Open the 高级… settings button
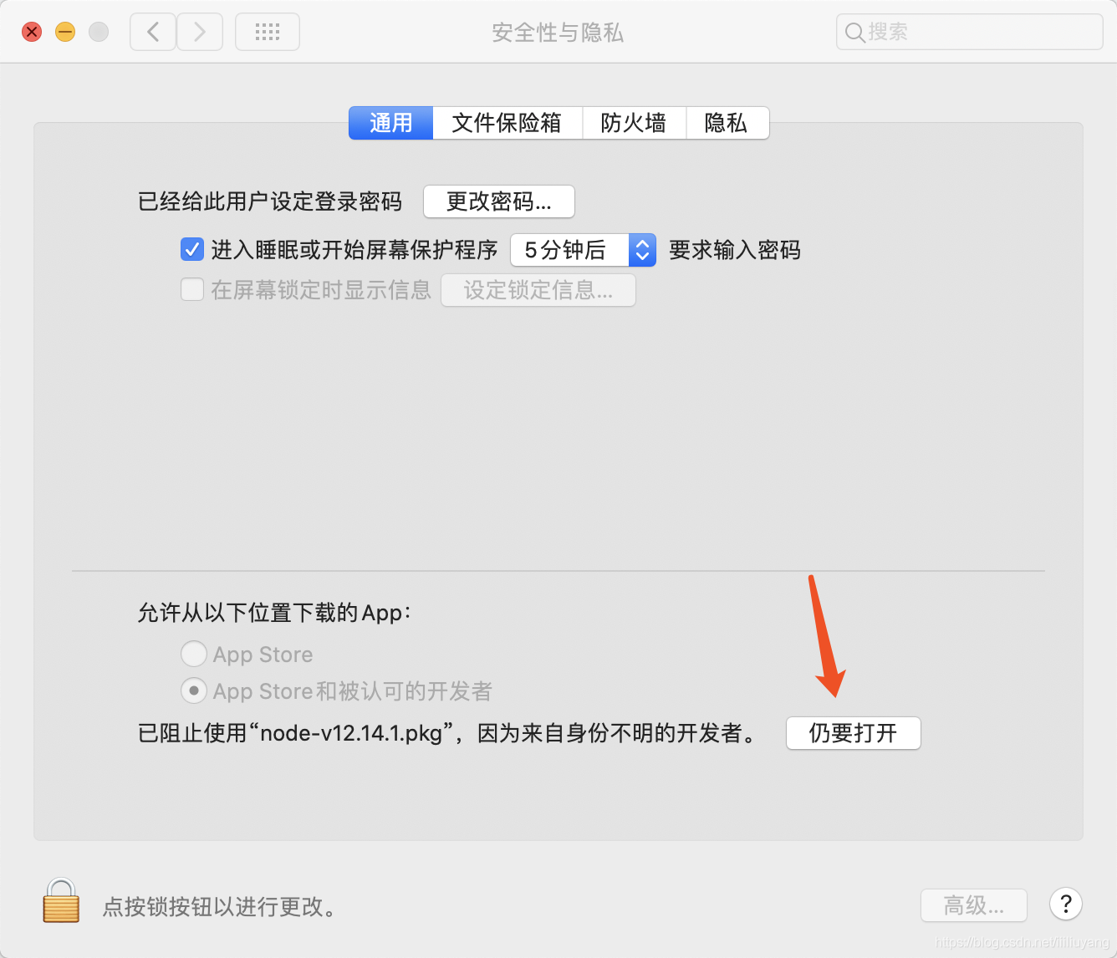The image size is (1117, 958). [x=973, y=905]
